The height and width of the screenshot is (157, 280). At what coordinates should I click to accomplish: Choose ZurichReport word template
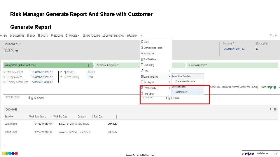[x=181, y=92]
